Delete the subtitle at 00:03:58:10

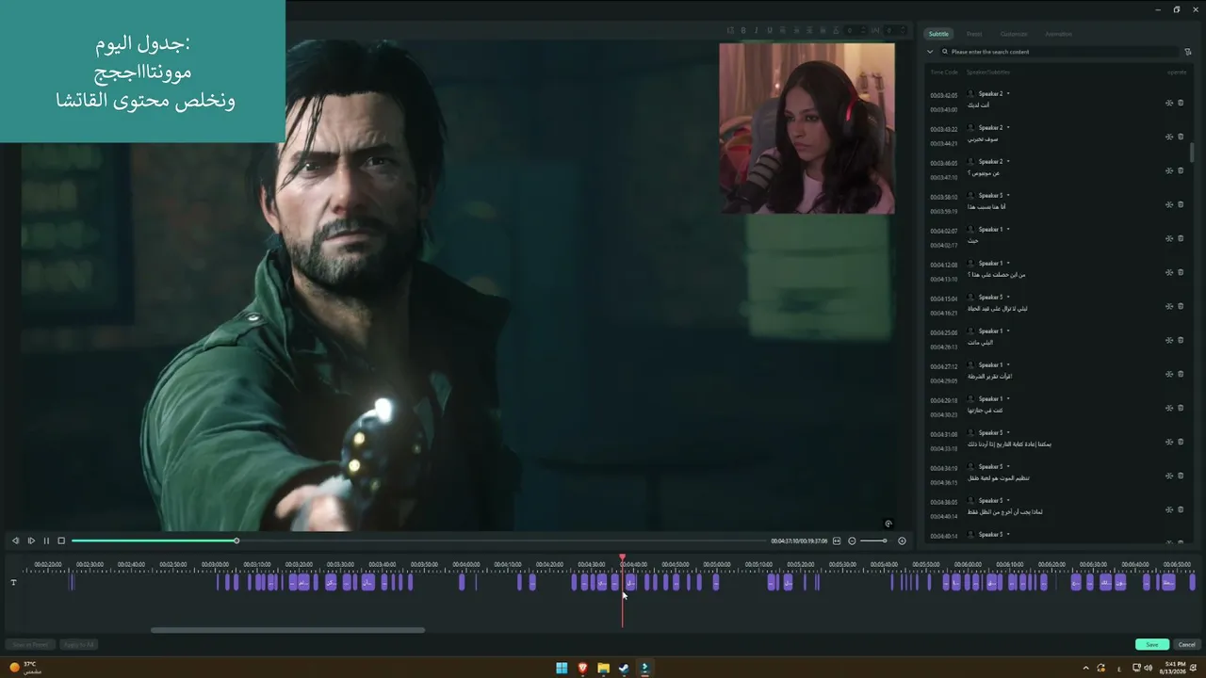1181,204
